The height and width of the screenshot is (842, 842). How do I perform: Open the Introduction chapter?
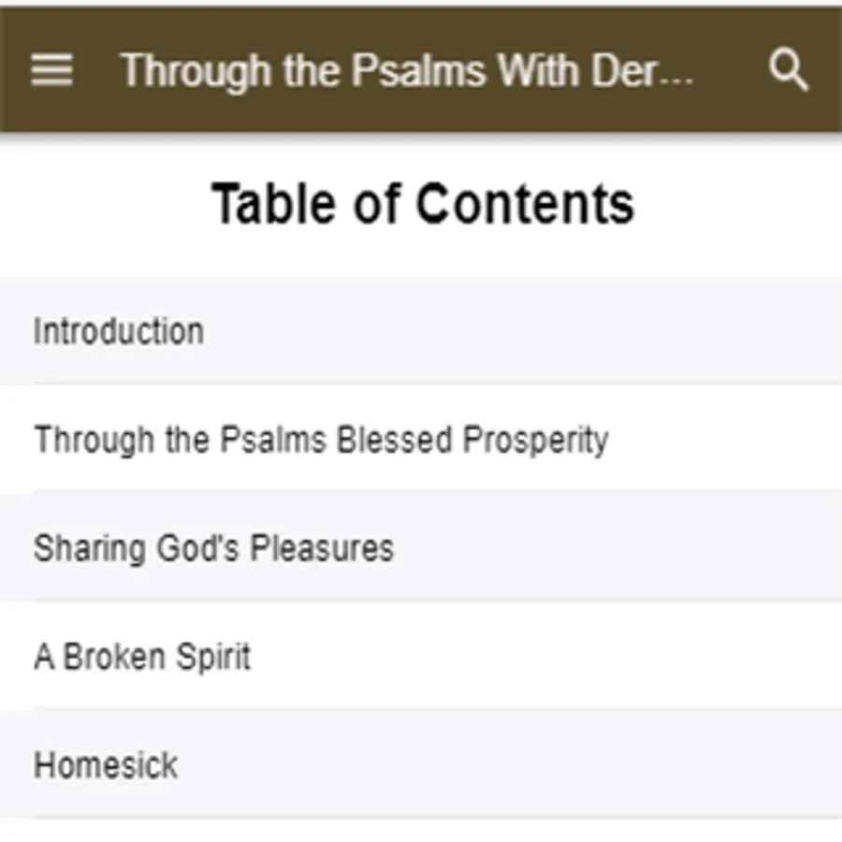pos(421,330)
